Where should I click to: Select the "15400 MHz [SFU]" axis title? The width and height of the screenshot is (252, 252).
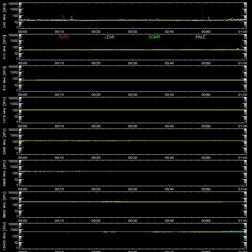pos(4,236)
